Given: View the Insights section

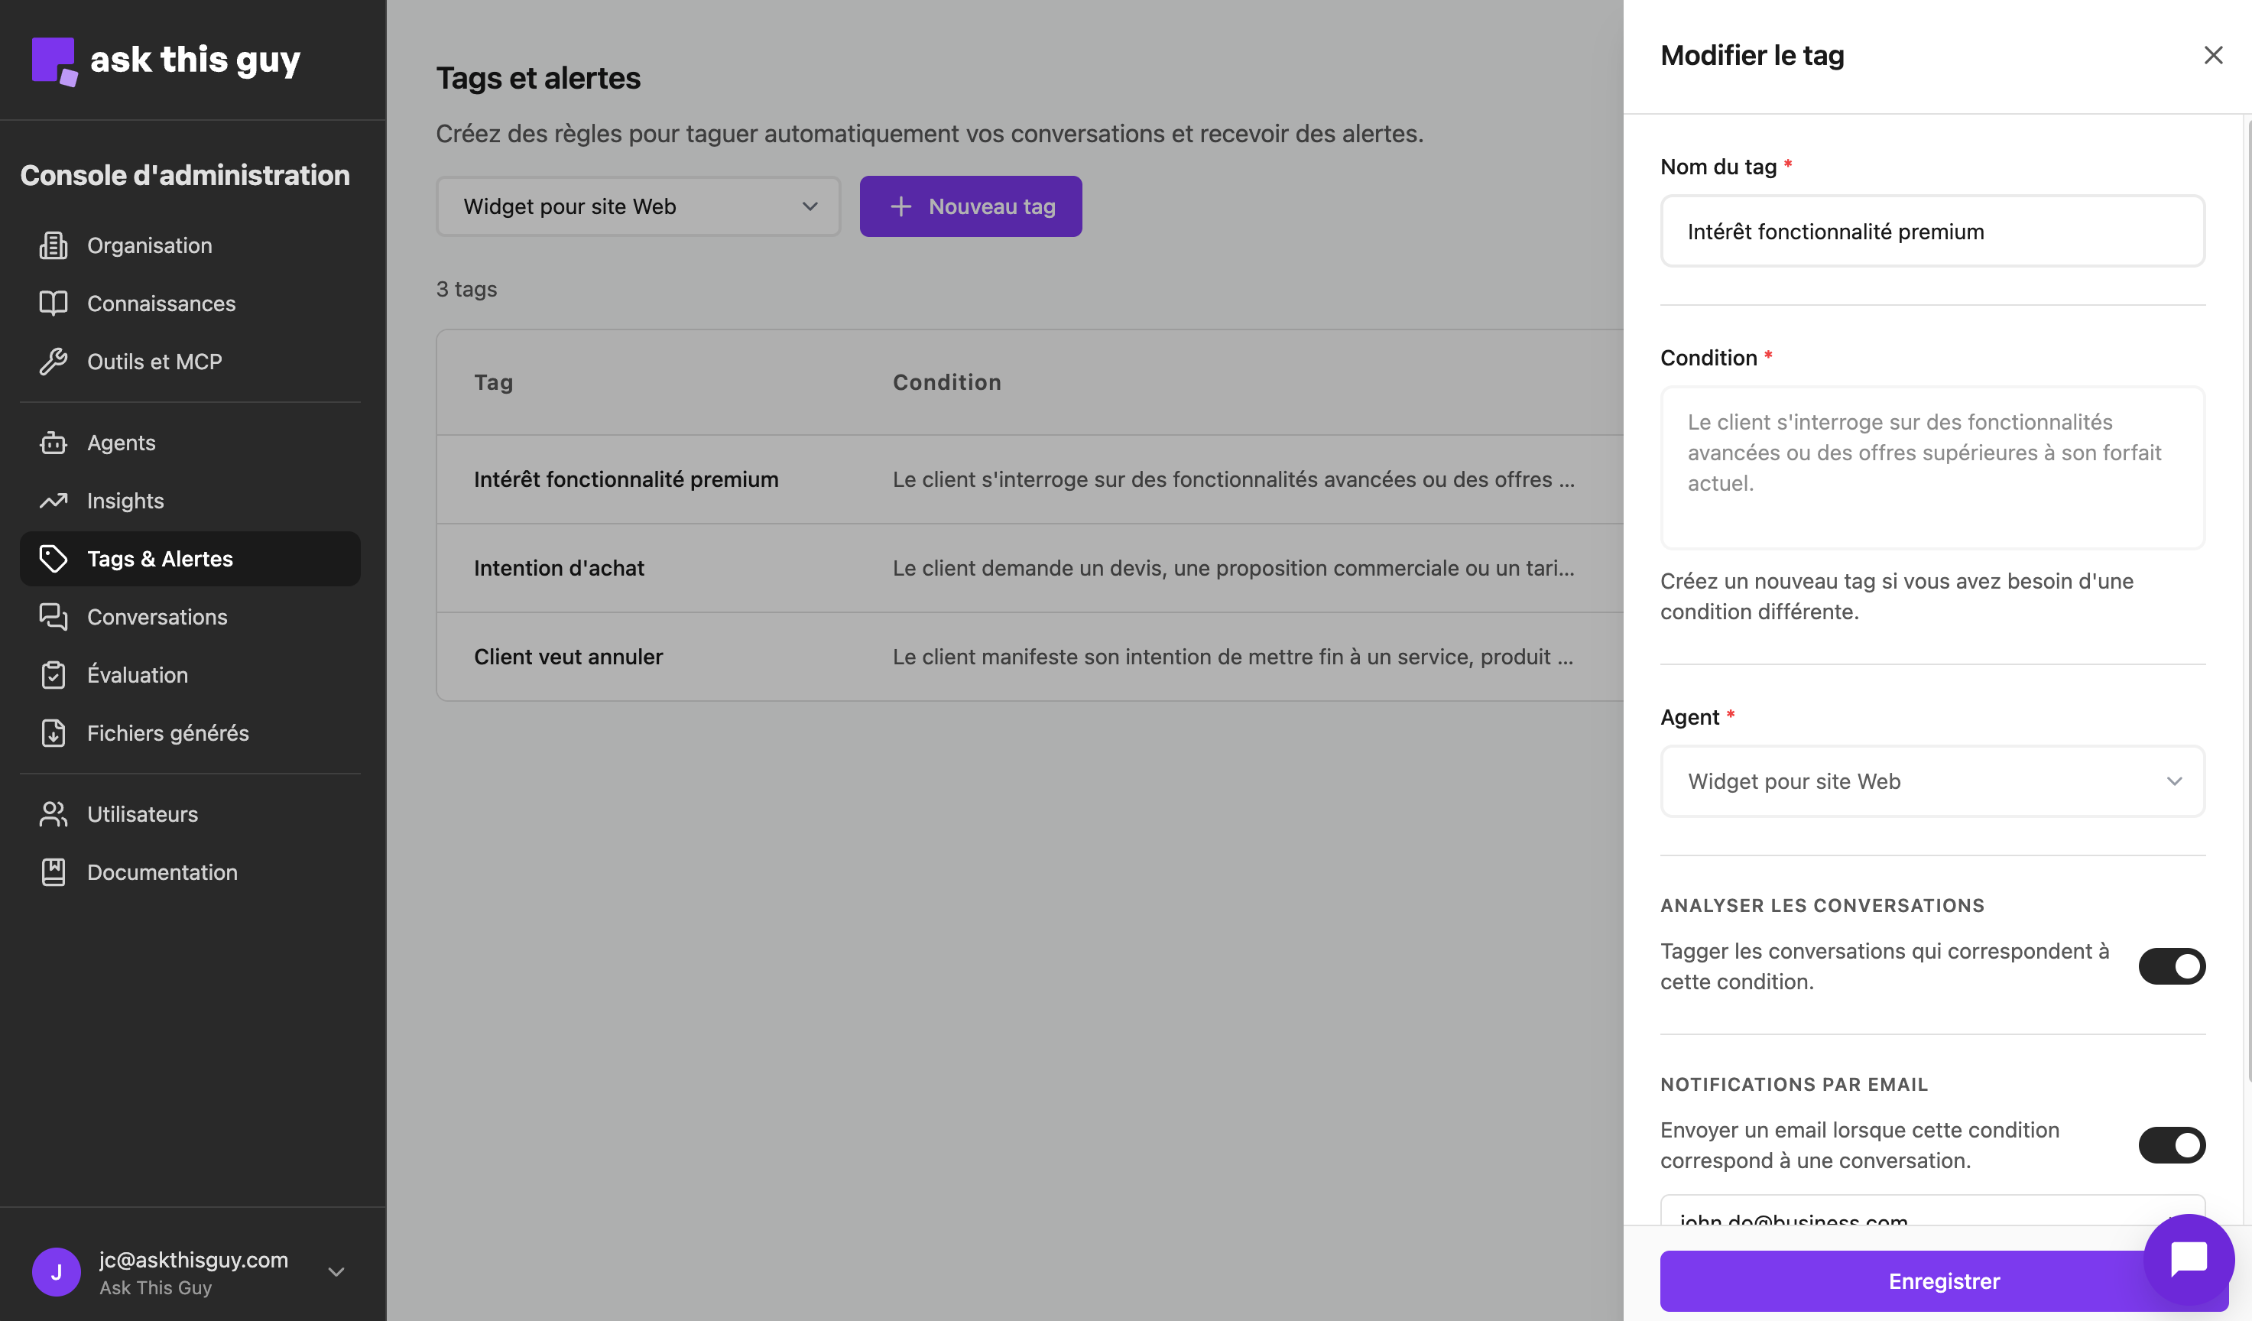Looking at the screenshot, I should coord(124,501).
